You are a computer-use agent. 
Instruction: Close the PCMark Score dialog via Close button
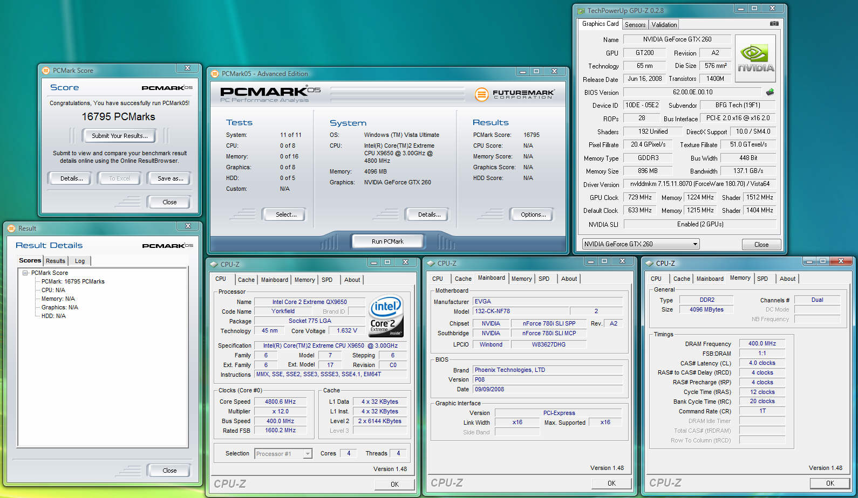click(169, 202)
